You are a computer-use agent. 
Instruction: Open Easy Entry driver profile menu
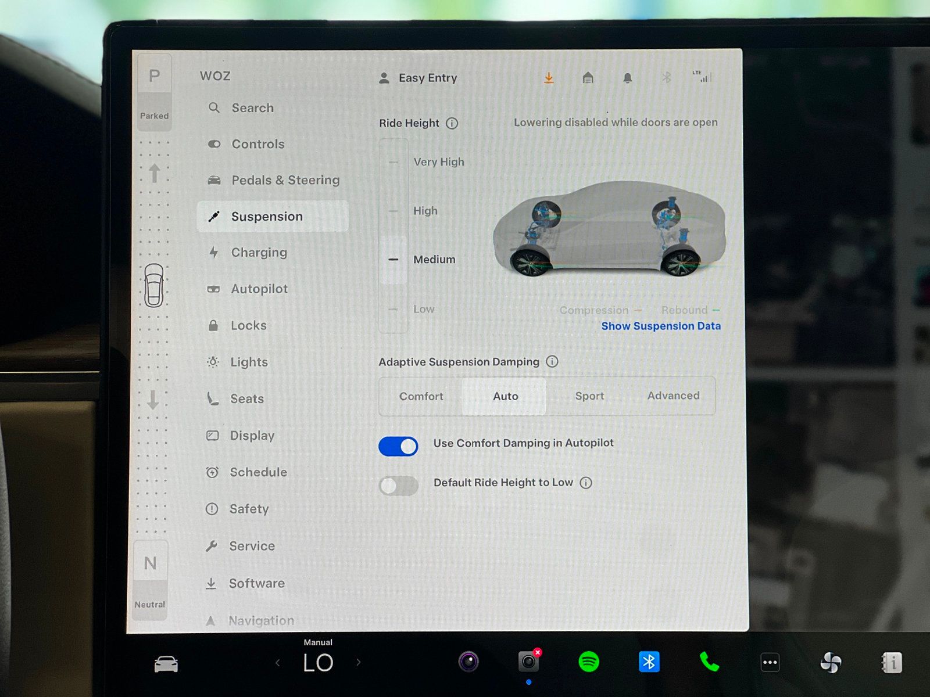click(419, 78)
